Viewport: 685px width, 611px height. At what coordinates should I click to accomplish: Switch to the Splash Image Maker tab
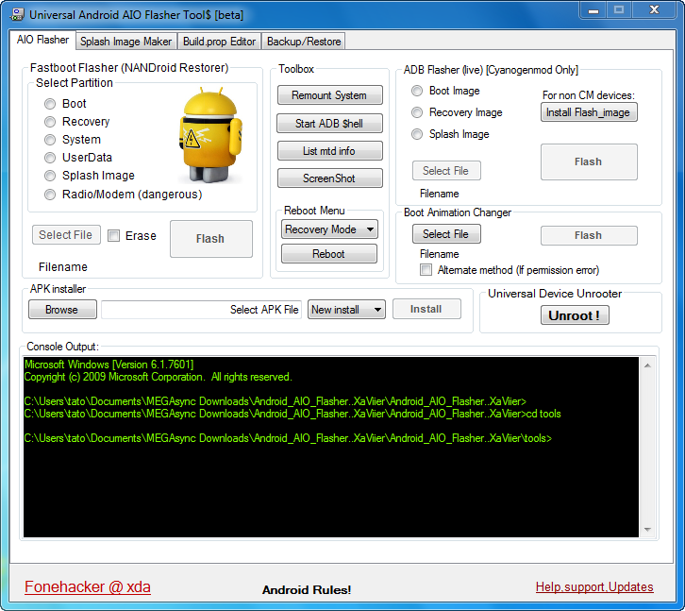[x=125, y=42]
